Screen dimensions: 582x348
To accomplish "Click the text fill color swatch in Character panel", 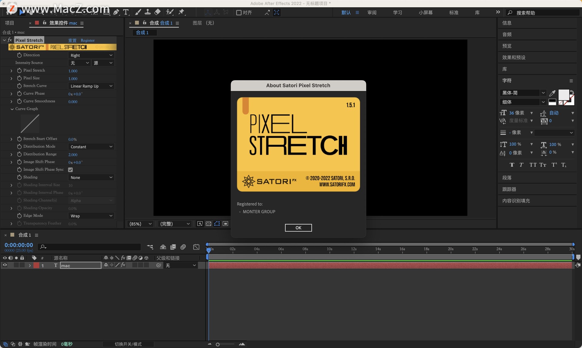I will coord(564,94).
